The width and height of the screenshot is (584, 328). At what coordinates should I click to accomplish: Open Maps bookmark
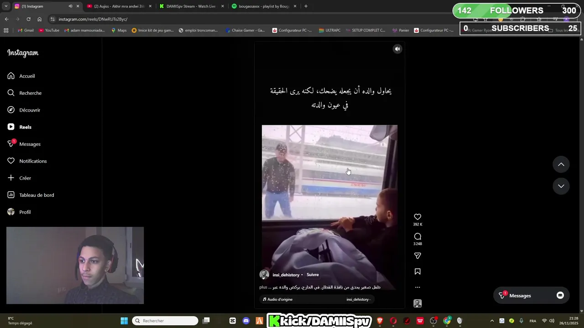(119, 31)
